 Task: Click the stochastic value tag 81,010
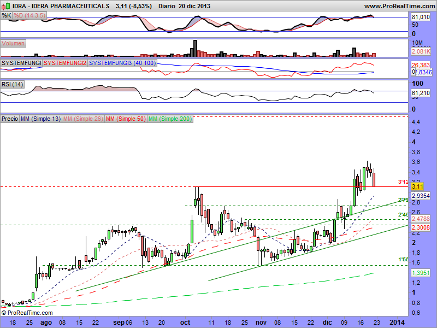(421, 17)
